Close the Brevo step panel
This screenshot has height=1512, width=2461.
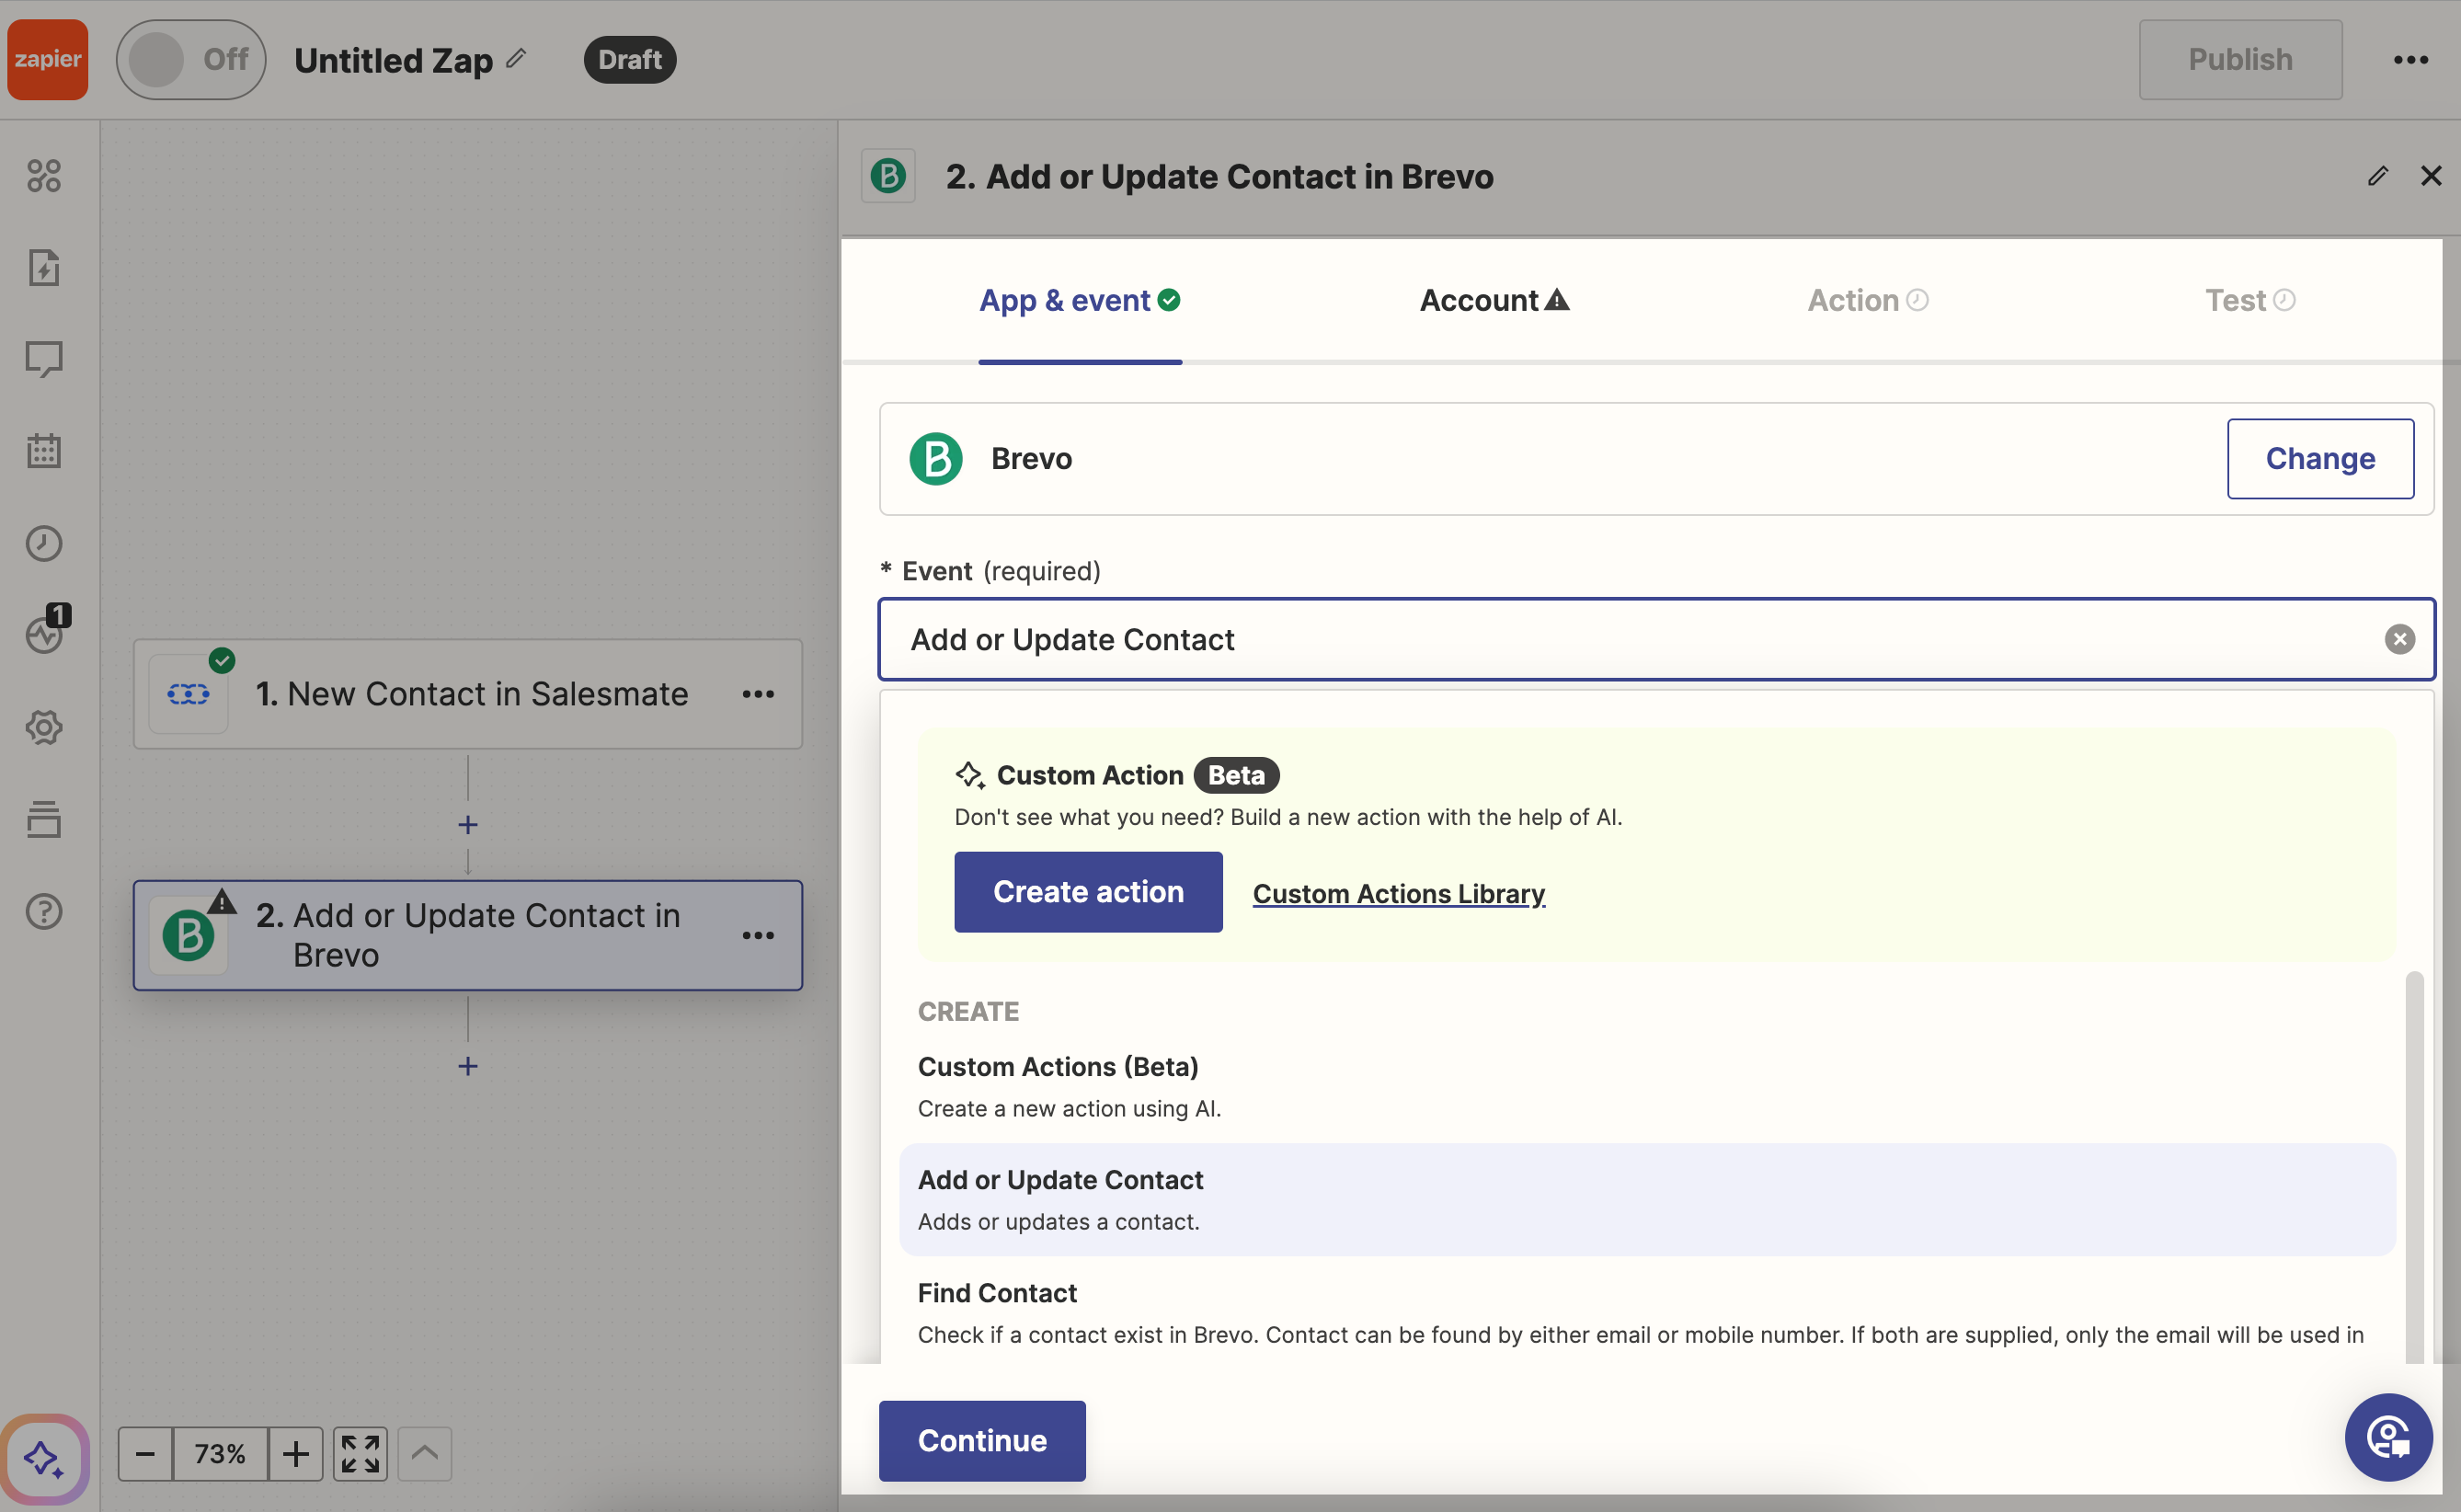pos(2431,176)
